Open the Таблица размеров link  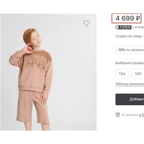pos(130,84)
